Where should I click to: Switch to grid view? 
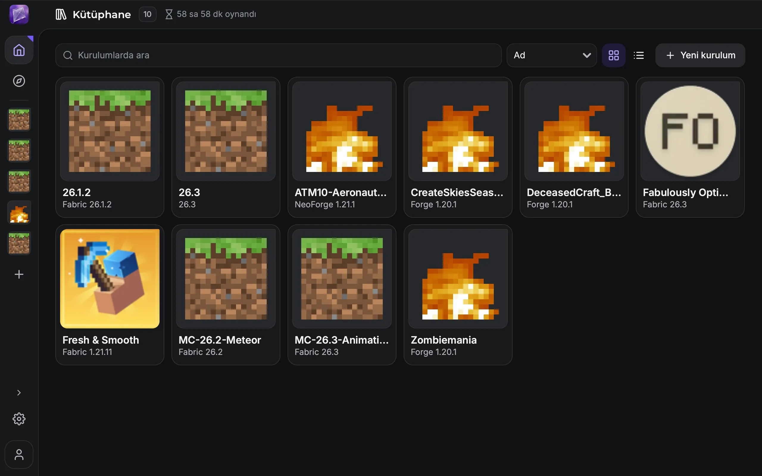[613, 55]
